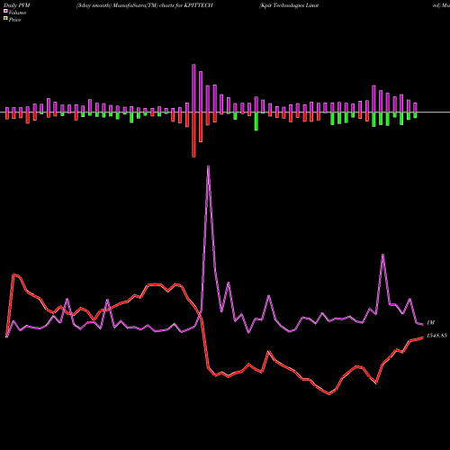Select the Price legend label
The height and width of the screenshot is (450, 450).
coord(14,20)
